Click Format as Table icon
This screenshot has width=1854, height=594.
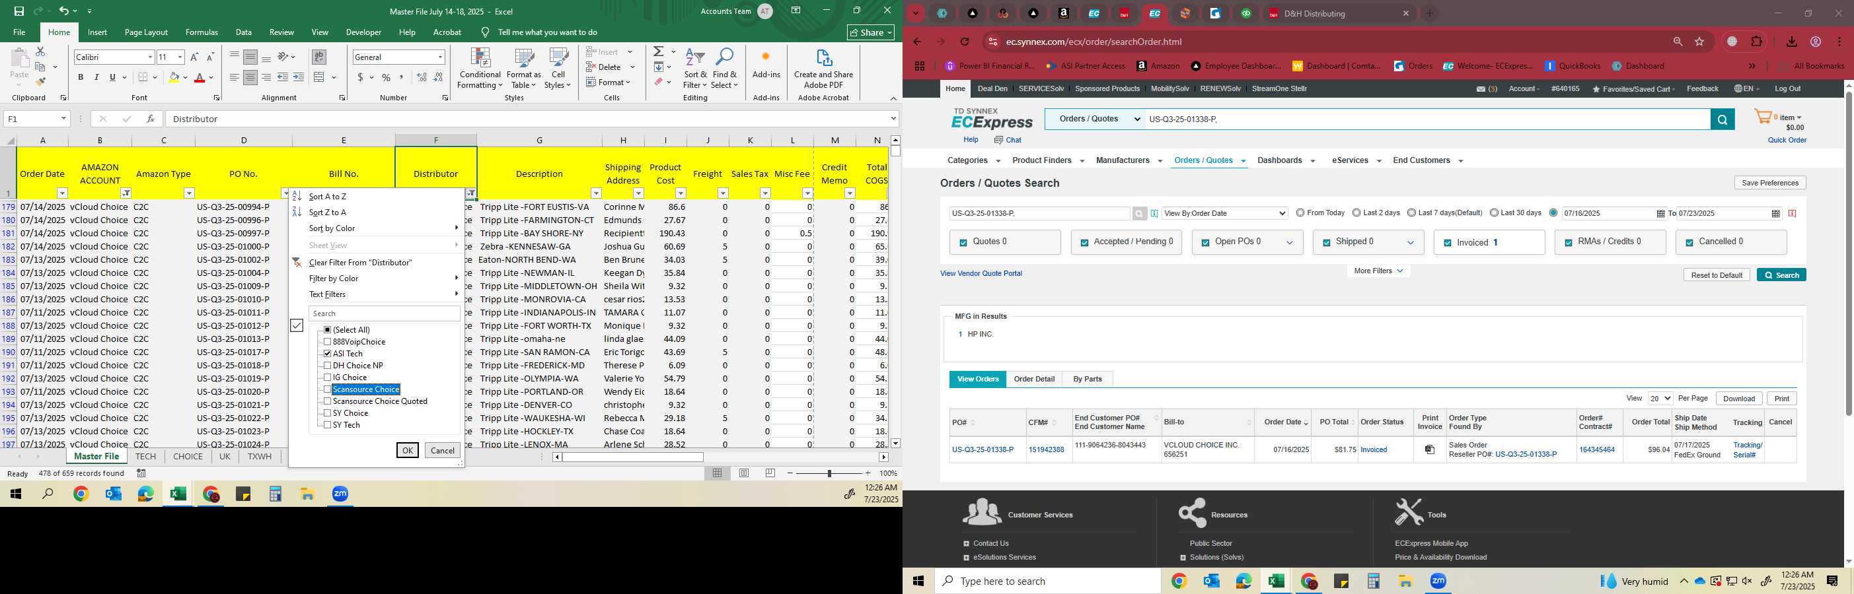click(524, 70)
